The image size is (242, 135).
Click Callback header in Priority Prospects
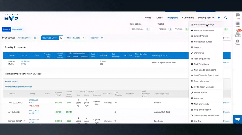pyautogui.click(x=103, y=55)
